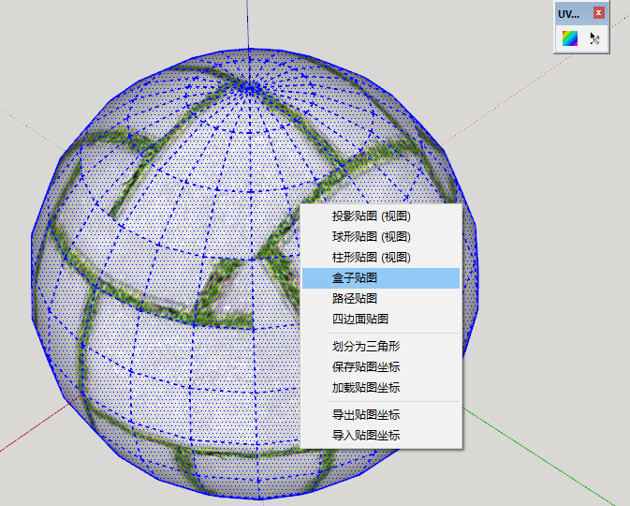Select 加载贴图坐标 from the menu
Image resolution: width=630 pixels, height=506 pixels.
click(x=365, y=387)
